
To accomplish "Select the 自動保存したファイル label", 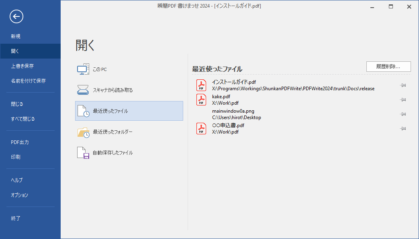I will tap(113, 153).
